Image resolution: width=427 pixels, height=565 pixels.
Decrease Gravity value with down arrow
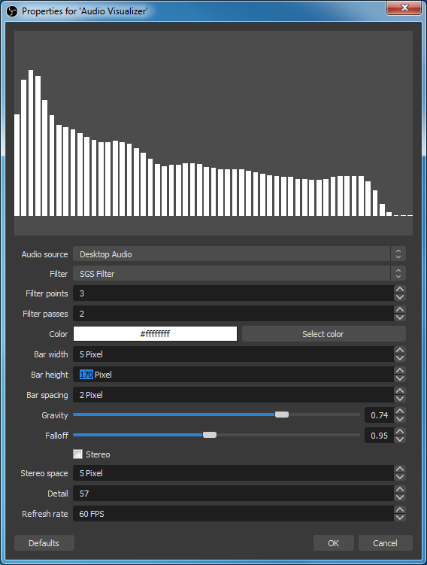400,419
